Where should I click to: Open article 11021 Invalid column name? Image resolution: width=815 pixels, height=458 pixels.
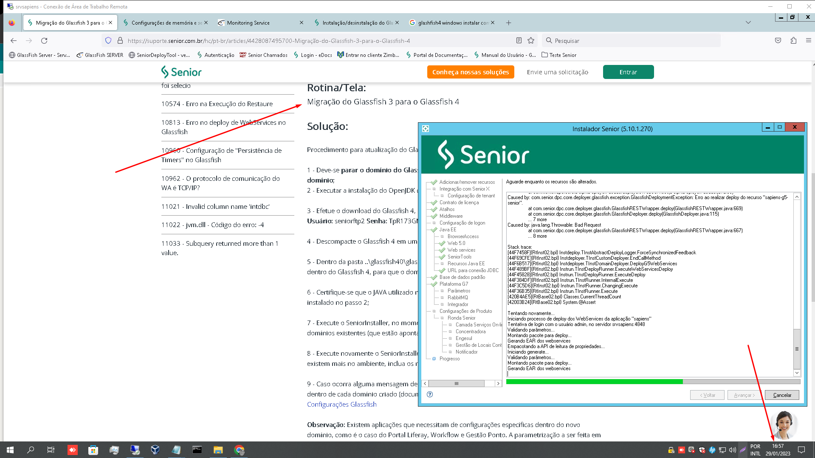click(x=215, y=207)
